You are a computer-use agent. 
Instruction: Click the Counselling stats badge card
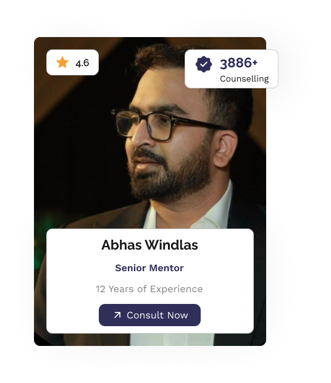point(232,69)
